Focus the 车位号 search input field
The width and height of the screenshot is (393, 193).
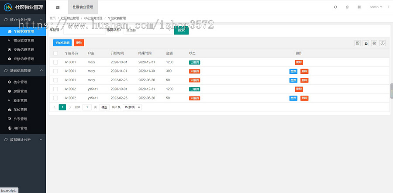click(85, 30)
